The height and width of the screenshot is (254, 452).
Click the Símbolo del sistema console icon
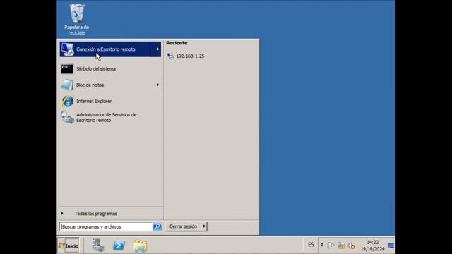click(67, 69)
